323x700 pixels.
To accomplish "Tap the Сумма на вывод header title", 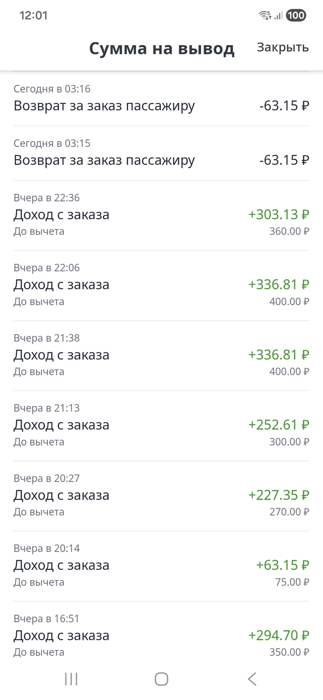I will coord(161,48).
